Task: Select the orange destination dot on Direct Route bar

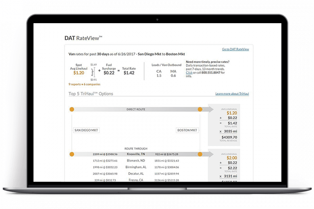Action: pyautogui.click(x=200, y=109)
